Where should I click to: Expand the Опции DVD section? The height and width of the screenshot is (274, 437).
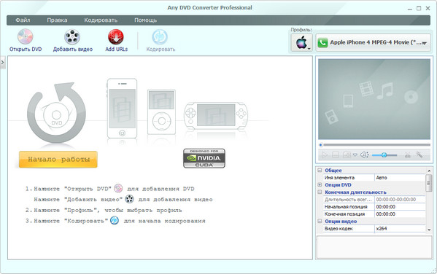[x=320, y=184]
